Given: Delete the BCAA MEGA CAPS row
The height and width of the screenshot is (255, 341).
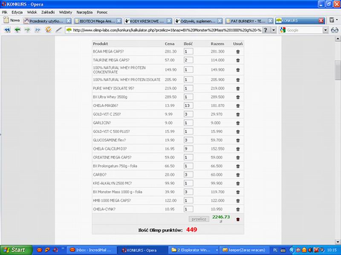Looking at the screenshot, I should click(x=238, y=52).
